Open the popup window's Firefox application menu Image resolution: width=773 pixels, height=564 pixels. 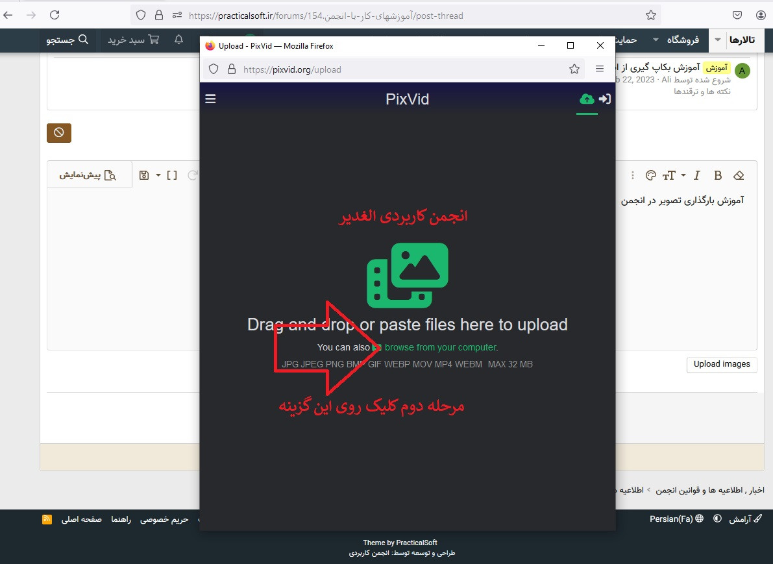pos(600,69)
